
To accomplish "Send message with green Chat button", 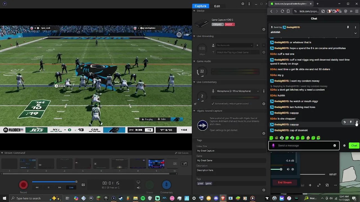I will coord(354,146).
